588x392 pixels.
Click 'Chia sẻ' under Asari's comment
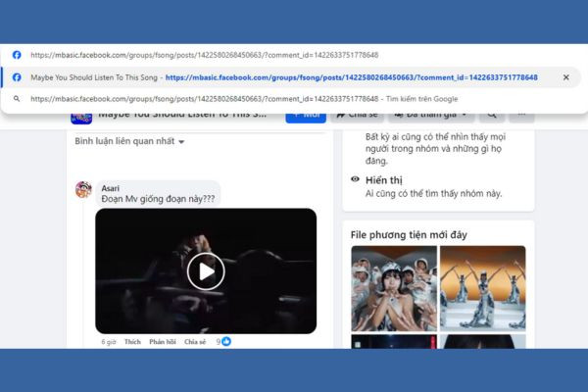tap(195, 342)
